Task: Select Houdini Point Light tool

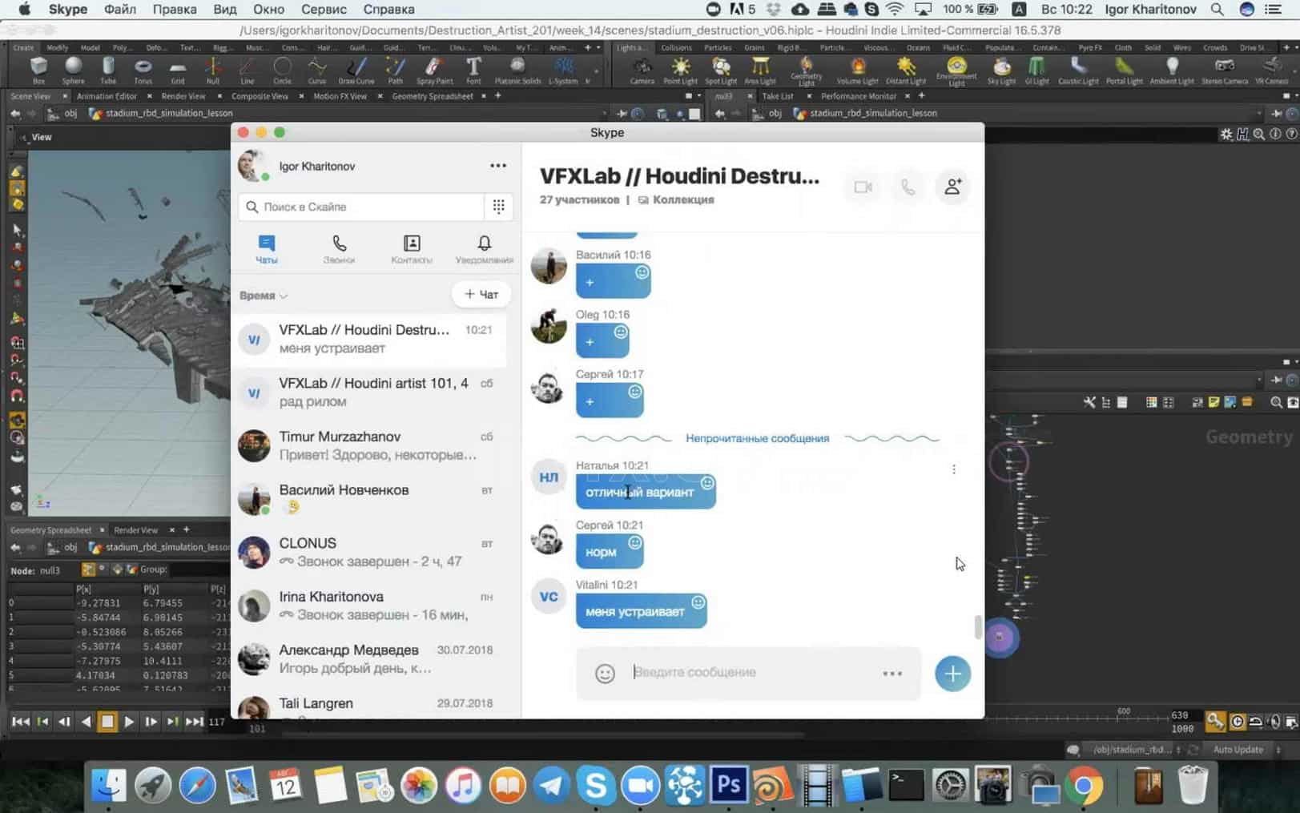Action: tap(680, 70)
